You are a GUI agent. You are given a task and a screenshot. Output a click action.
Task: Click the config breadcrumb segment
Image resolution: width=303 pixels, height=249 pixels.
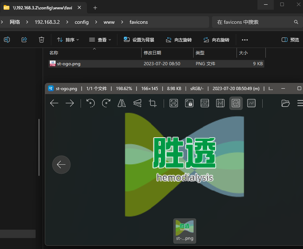coord(82,22)
